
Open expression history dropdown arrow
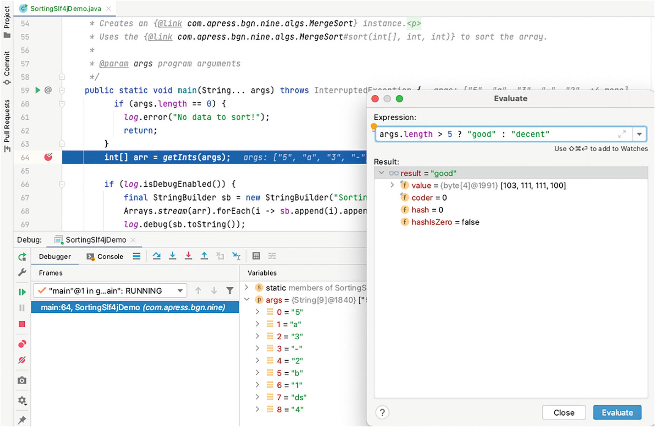639,134
